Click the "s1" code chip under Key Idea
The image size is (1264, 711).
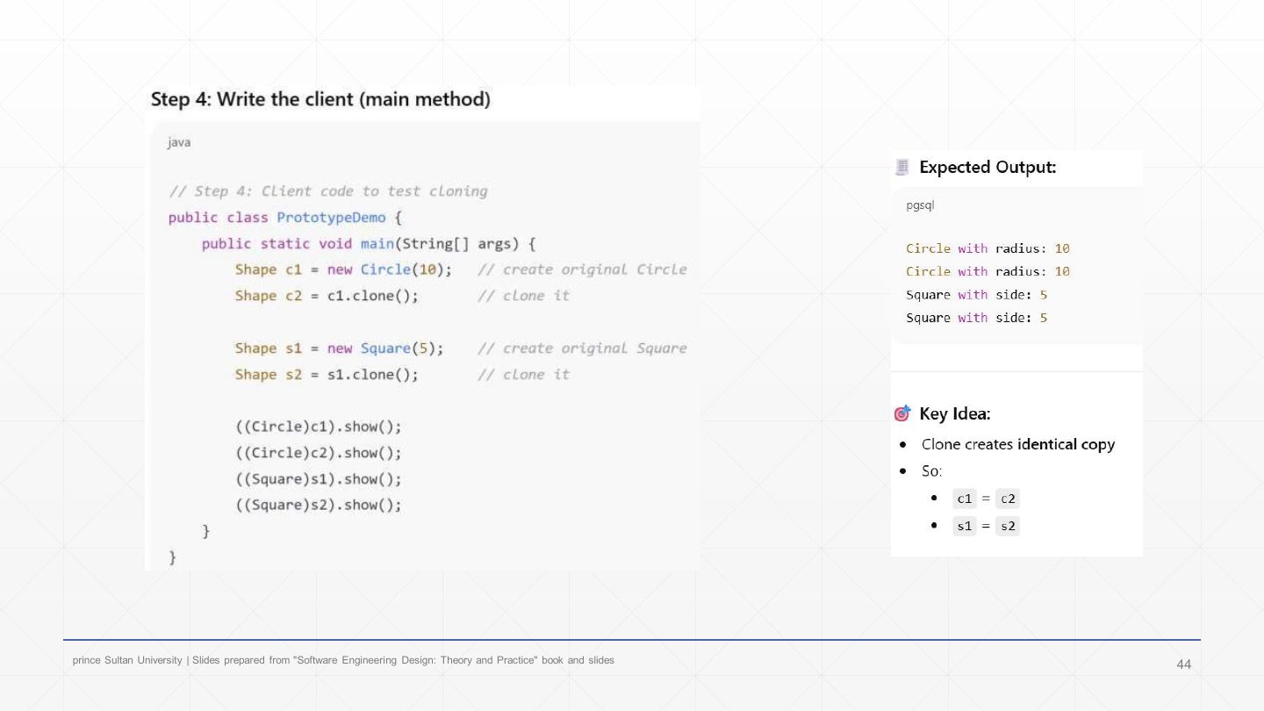click(965, 526)
